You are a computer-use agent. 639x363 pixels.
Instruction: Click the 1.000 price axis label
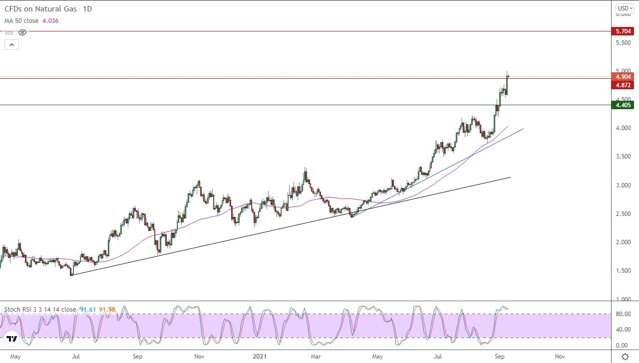(624, 299)
